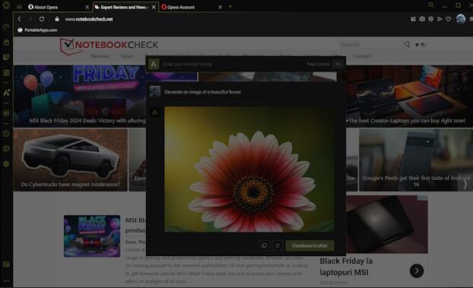473x288 pixels.
Task: Open Twitch panel in the sidebar
Action: (x=6, y=57)
